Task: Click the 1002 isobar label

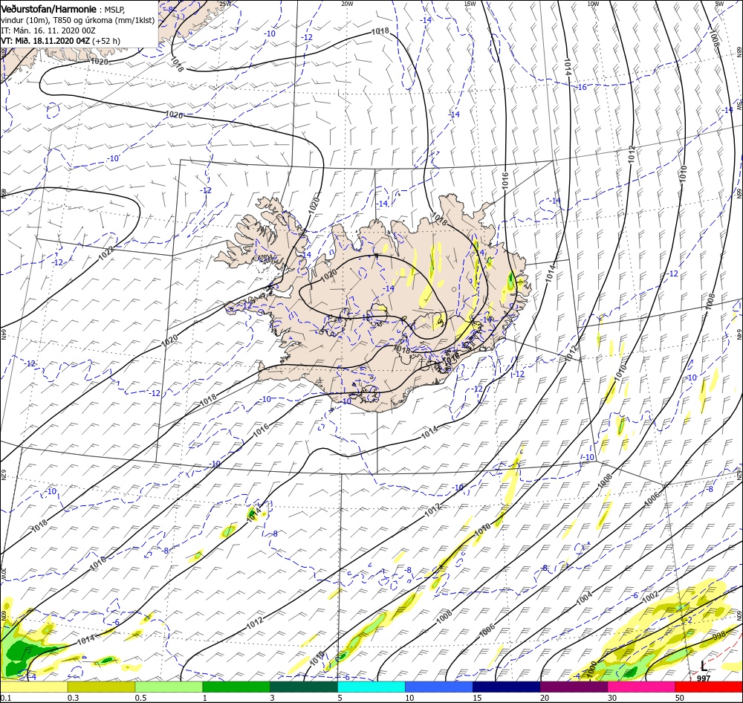Action: [x=650, y=595]
